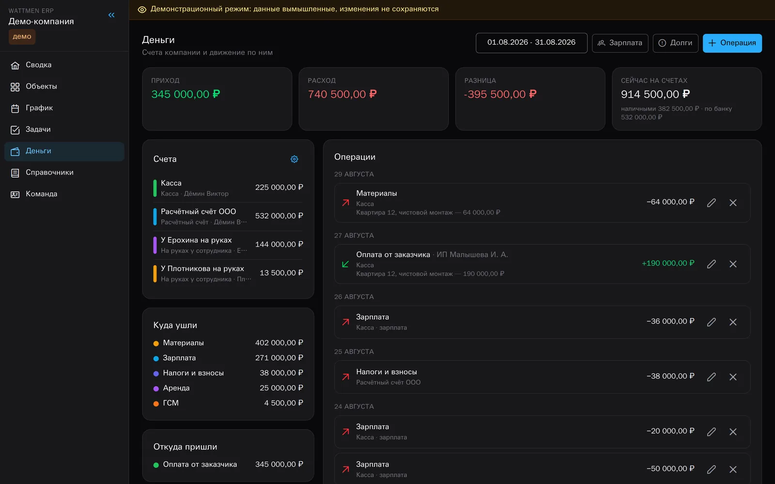Click the Сейчас на счетах summary card

click(687, 99)
